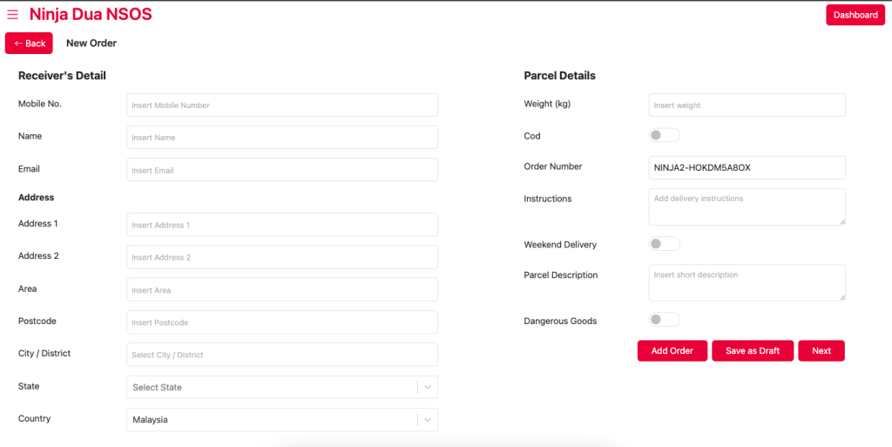
Task: Click the Insert weight field
Action: [747, 105]
